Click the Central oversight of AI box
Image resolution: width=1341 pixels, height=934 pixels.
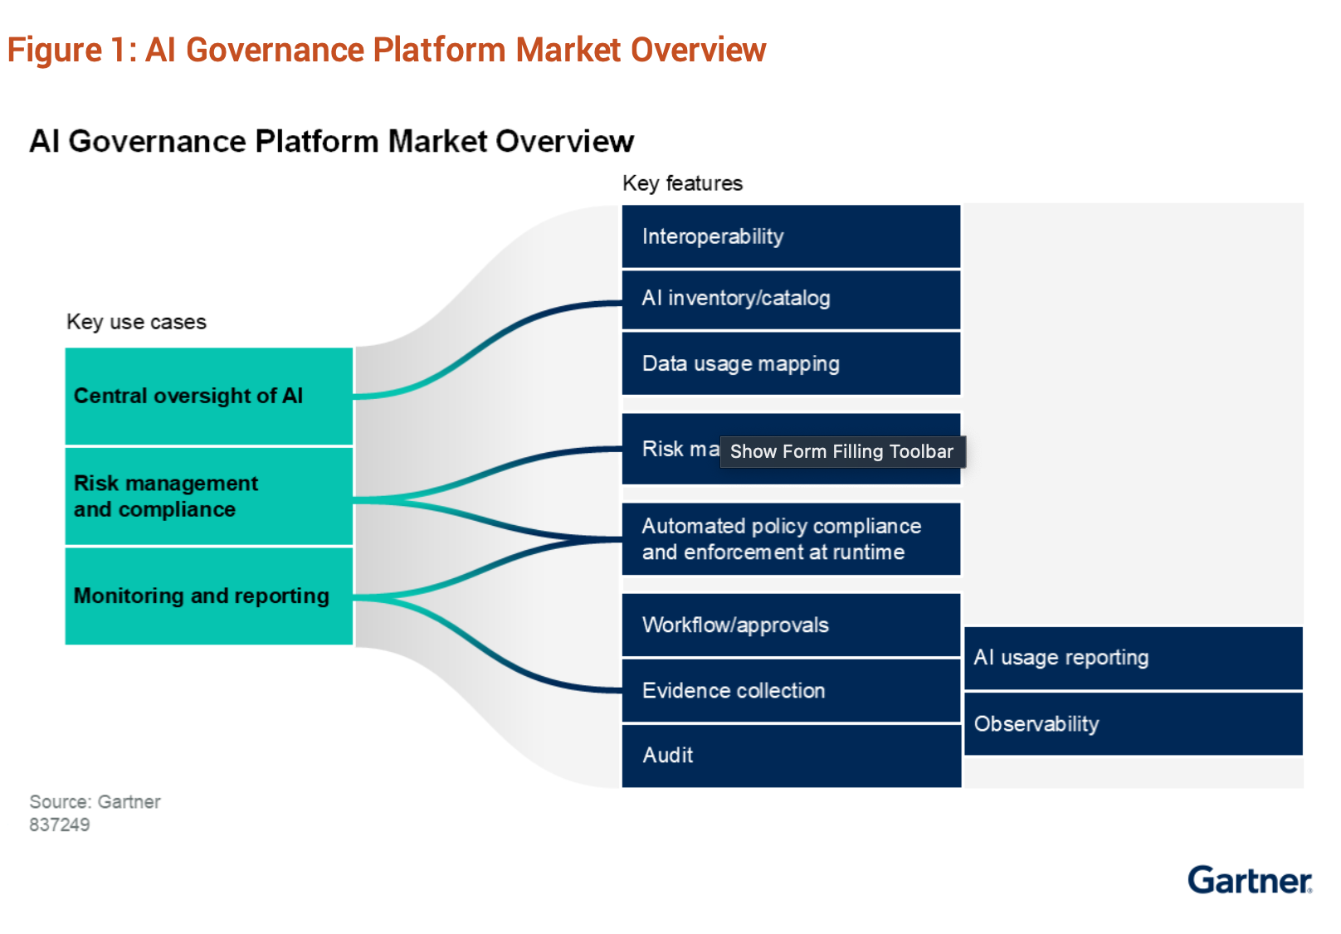pyautogui.click(x=209, y=396)
